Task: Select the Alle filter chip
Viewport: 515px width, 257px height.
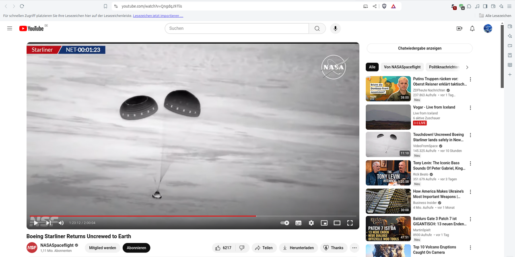Action: pyautogui.click(x=372, y=67)
